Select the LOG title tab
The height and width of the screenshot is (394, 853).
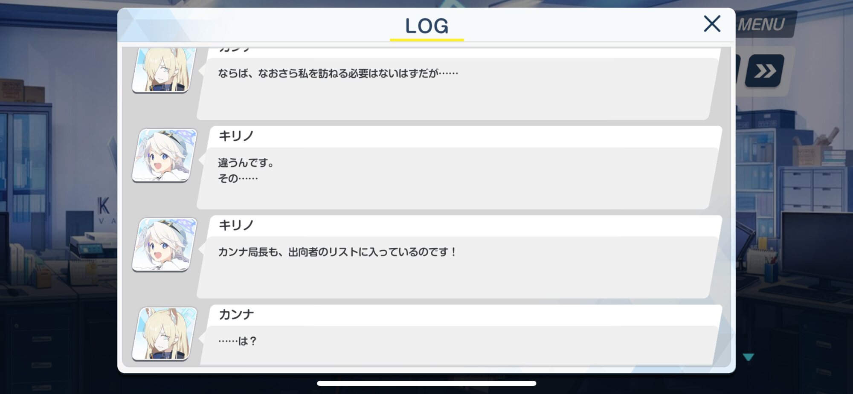pyautogui.click(x=426, y=26)
